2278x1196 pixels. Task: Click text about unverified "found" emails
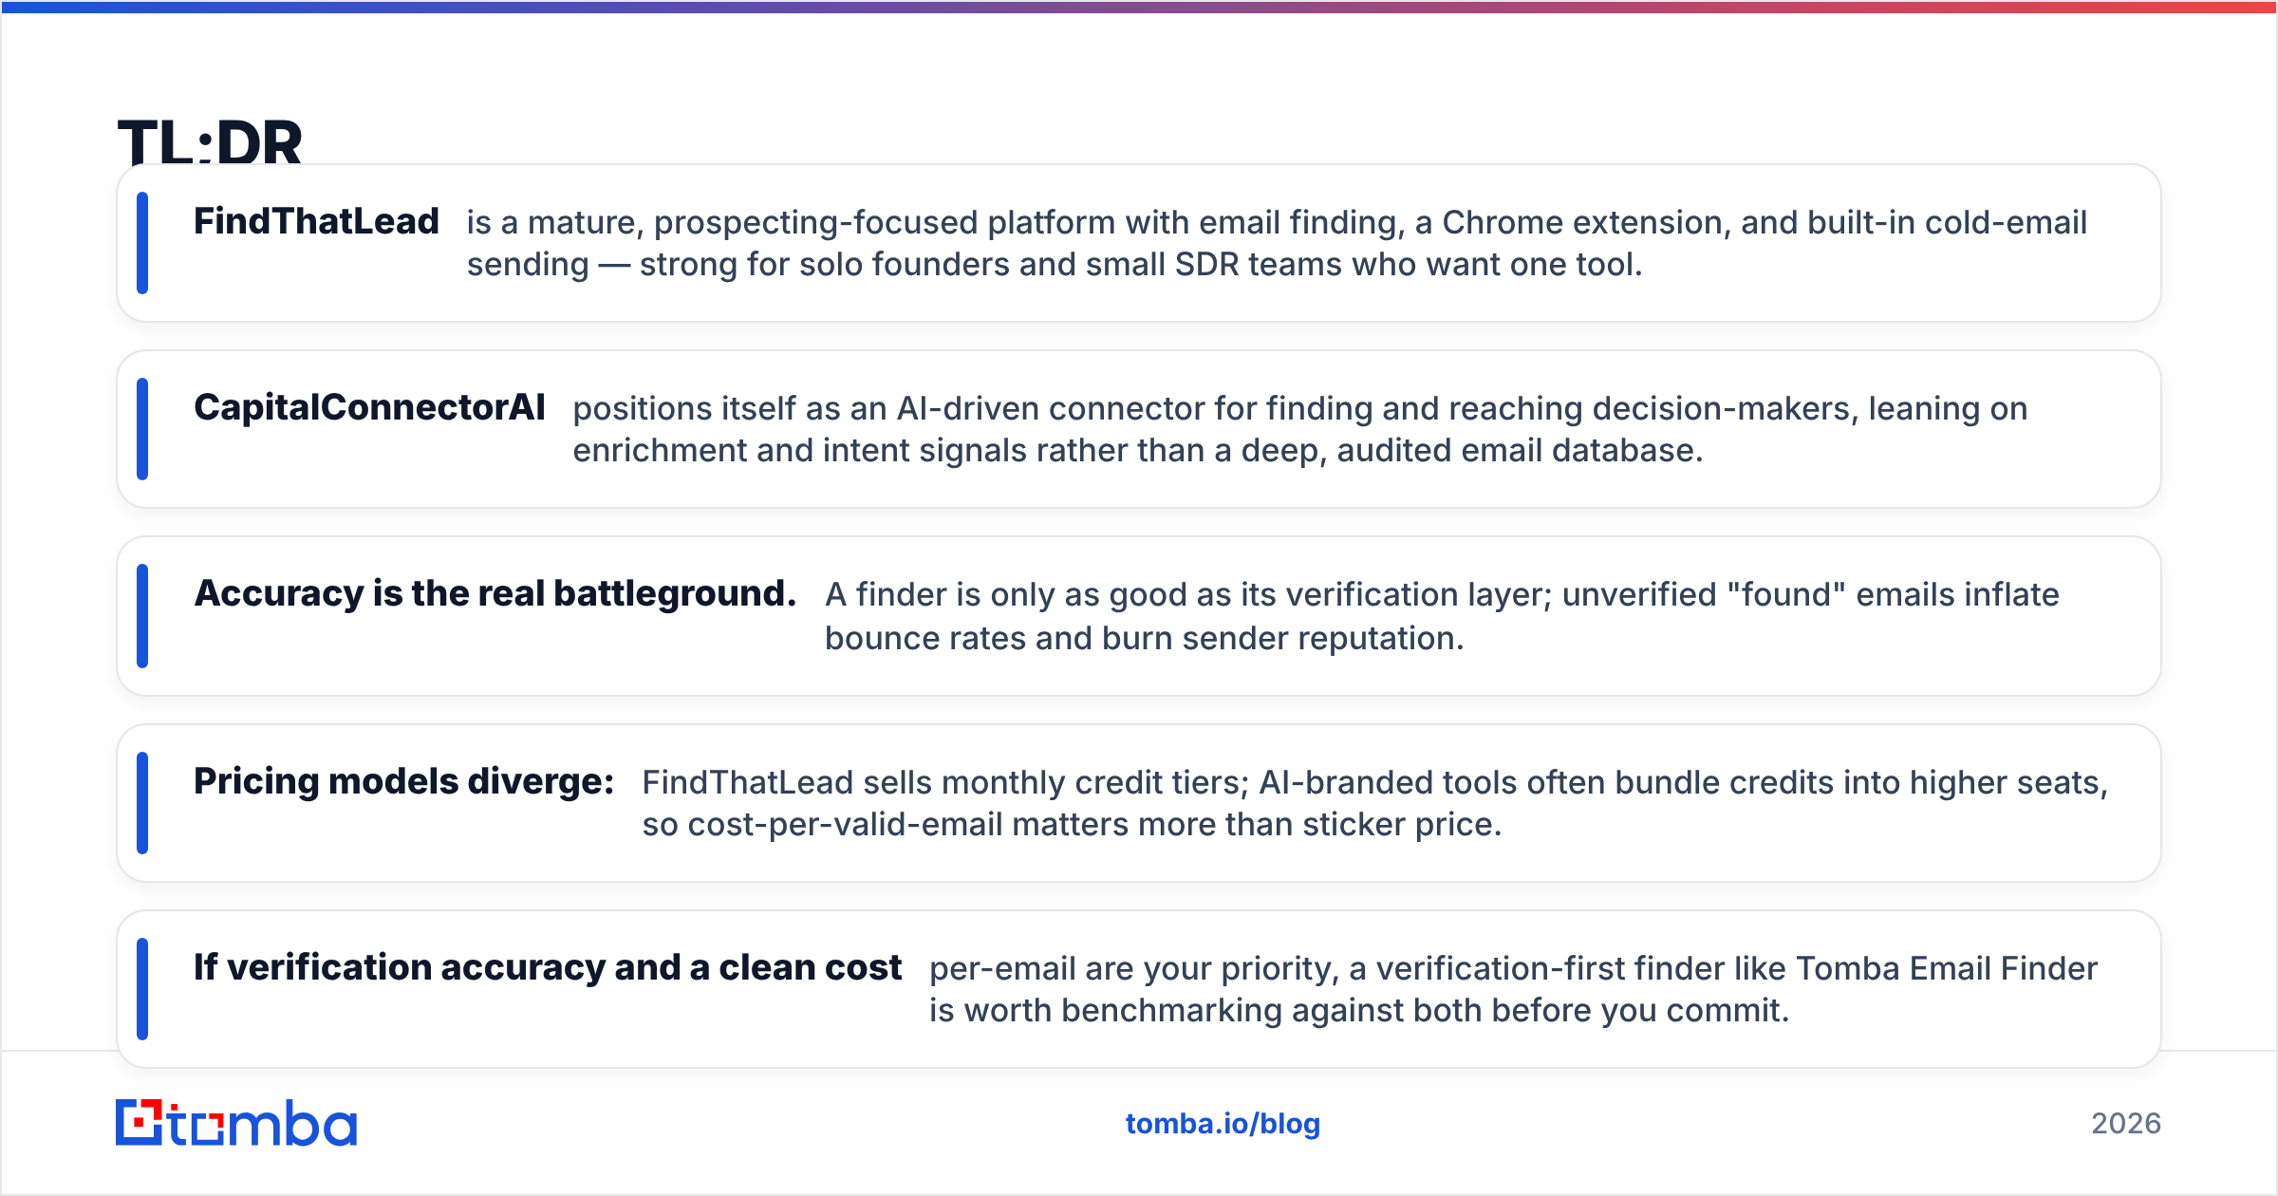click(1442, 616)
